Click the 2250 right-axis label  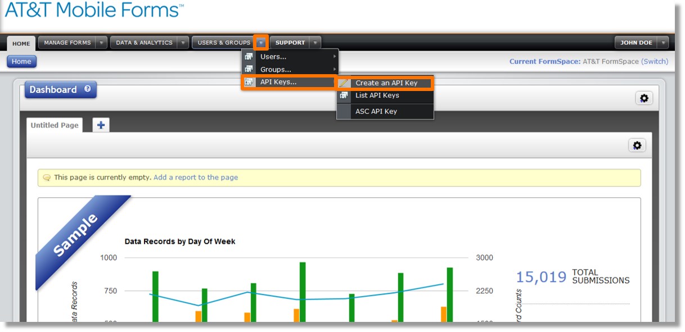click(x=484, y=290)
